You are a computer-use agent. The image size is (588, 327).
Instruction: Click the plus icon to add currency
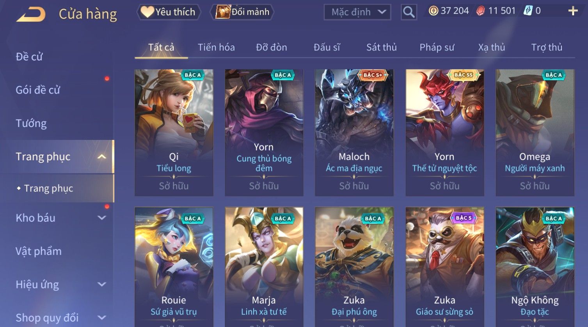572,11
